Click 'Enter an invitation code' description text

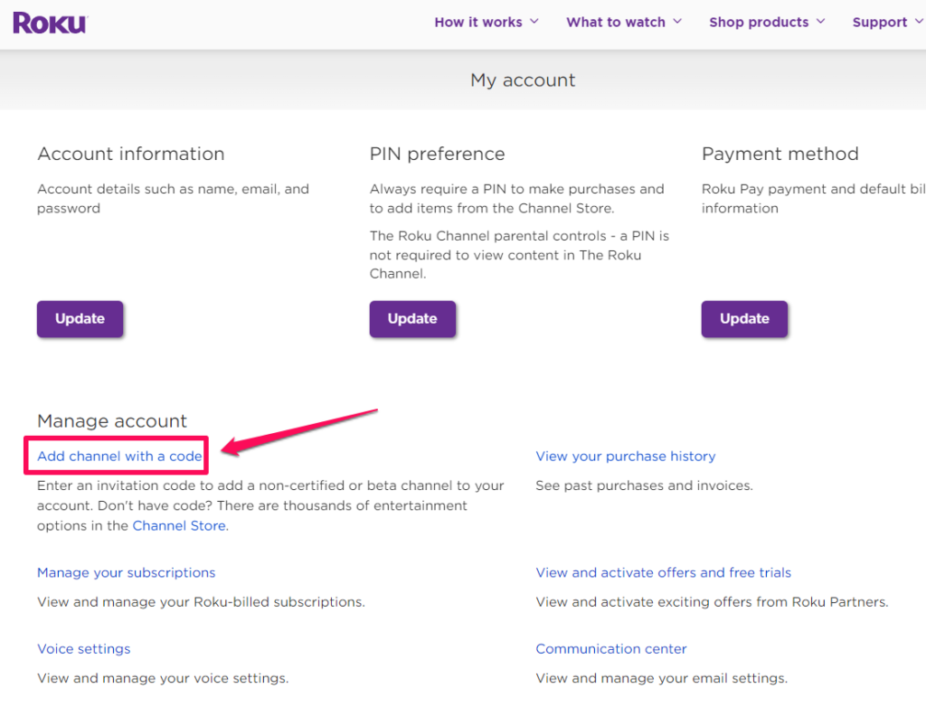pyautogui.click(x=270, y=505)
